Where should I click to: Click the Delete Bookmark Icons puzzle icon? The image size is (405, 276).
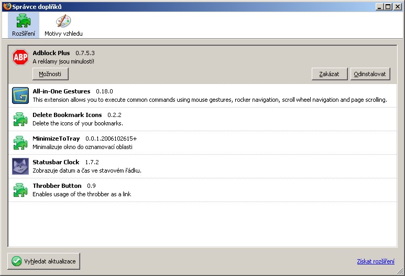(20, 119)
